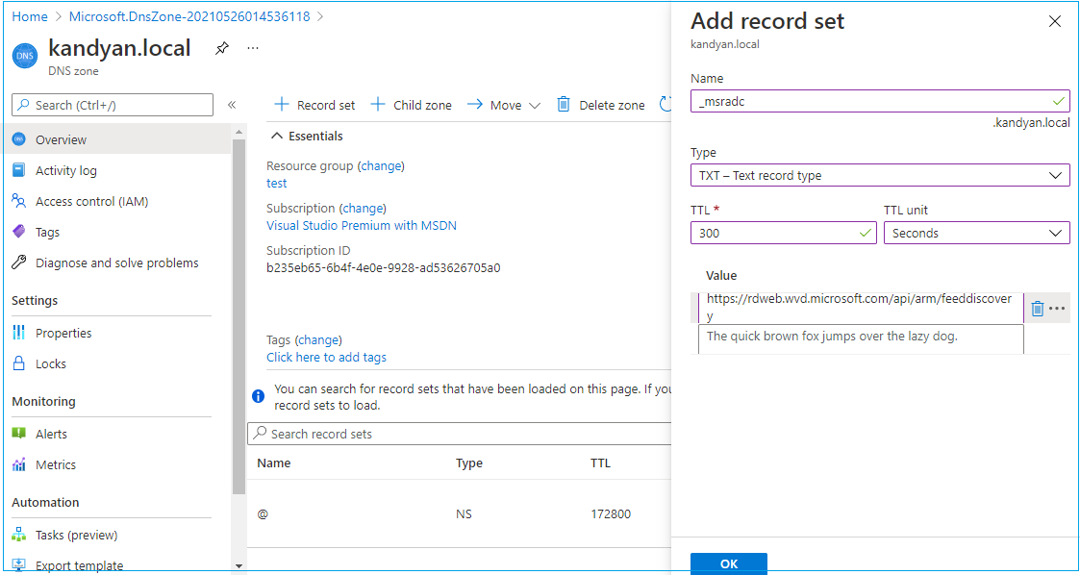Click the Activity log icon
The height and width of the screenshot is (575, 1080).
(19, 171)
